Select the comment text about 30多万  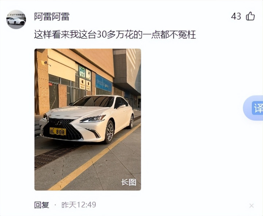(x=115, y=35)
